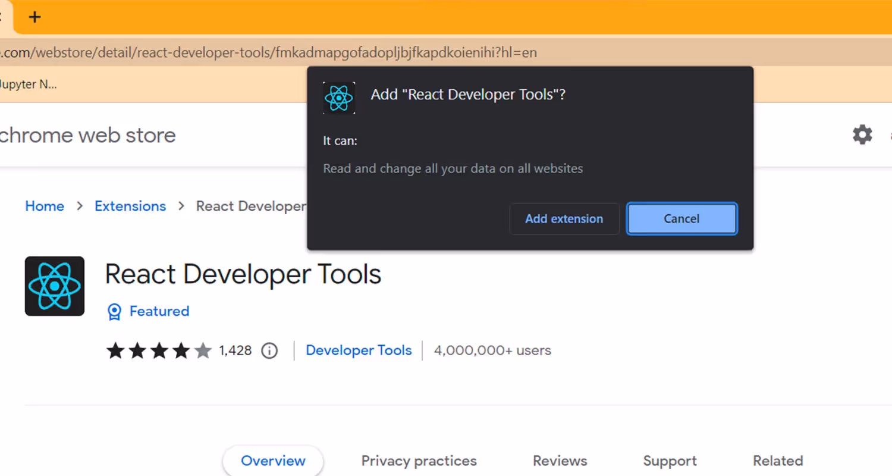Click the React logo in the dialog
Image resolution: width=892 pixels, height=476 pixels.
click(x=339, y=98)
